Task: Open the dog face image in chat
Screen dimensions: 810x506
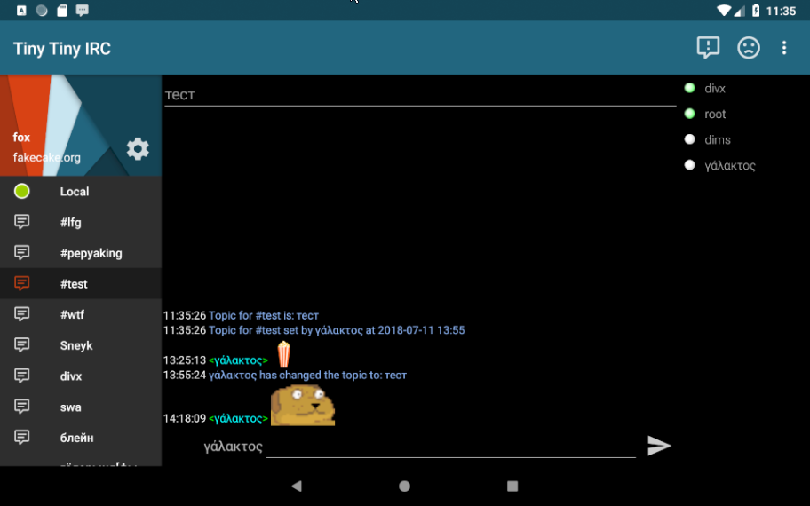Action: point(303,406)
